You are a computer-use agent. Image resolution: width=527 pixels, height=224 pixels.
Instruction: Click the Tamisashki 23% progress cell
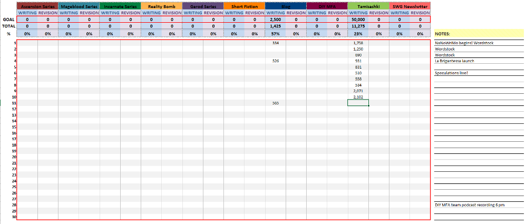click(x=358, y=33)
